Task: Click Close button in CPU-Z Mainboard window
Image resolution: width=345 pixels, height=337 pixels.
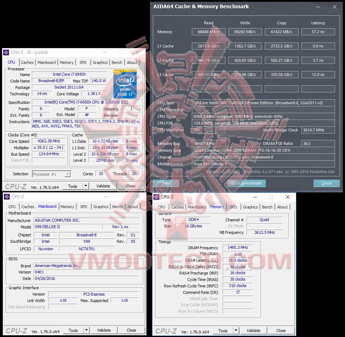Action: (x=131, y=330)
